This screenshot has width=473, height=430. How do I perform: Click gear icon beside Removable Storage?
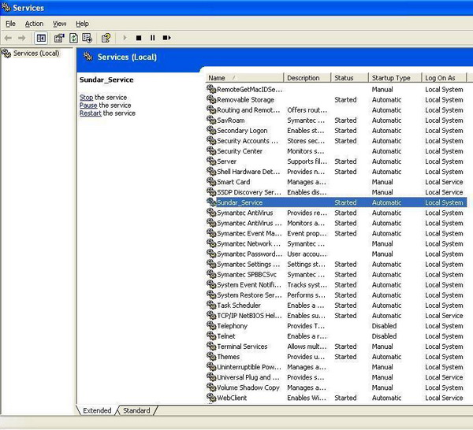211,99
